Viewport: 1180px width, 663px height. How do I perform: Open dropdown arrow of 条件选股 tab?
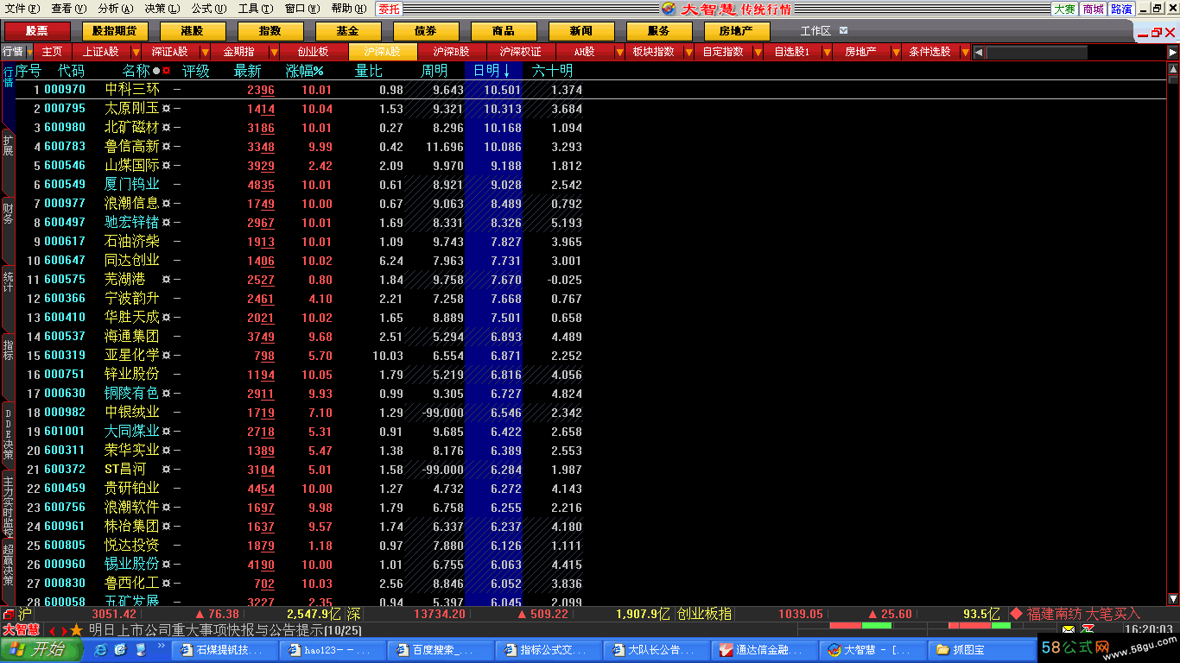pos(965,52)
